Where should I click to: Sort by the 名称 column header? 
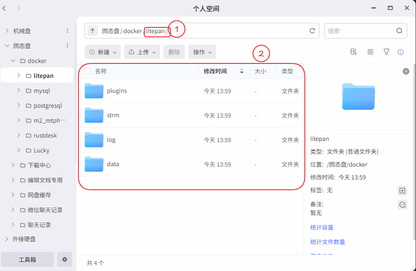pyautogui.click(x=101, y=71)
